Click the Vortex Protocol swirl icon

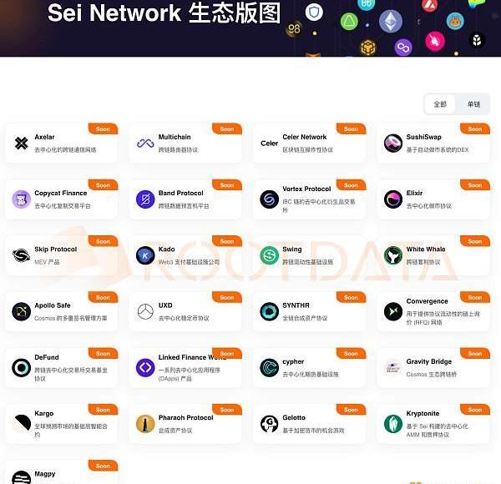[269, 199]
